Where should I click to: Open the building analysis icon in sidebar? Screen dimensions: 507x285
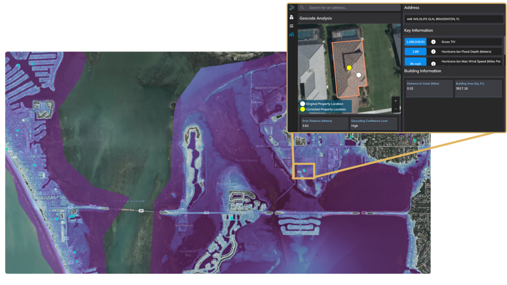(x=291, y=34)
